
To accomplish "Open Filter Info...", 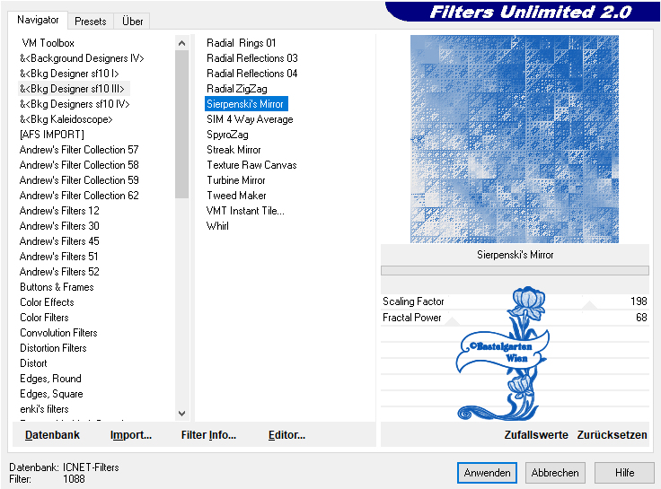I will [x=208, y=434].
